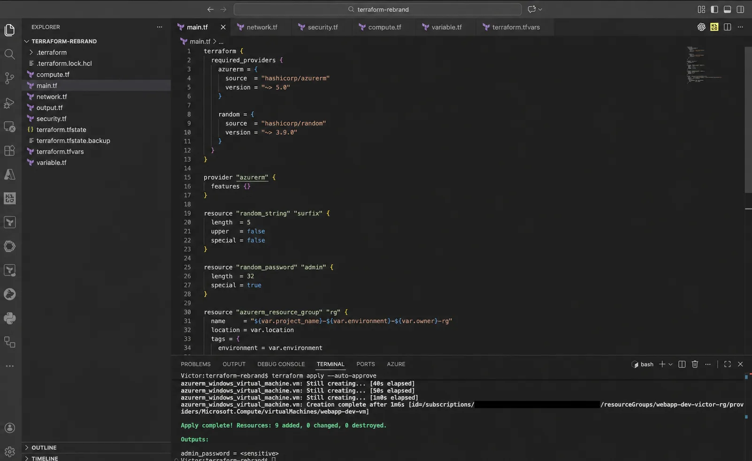Open the Remote Explorer view
The width and height of the screenshot is (752, 461).
point(9,126)
